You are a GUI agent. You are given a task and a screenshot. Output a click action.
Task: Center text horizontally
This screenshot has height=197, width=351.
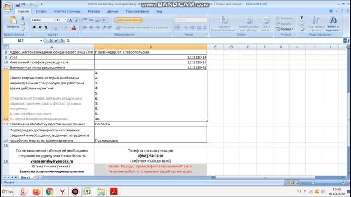(x=91, y=27)
